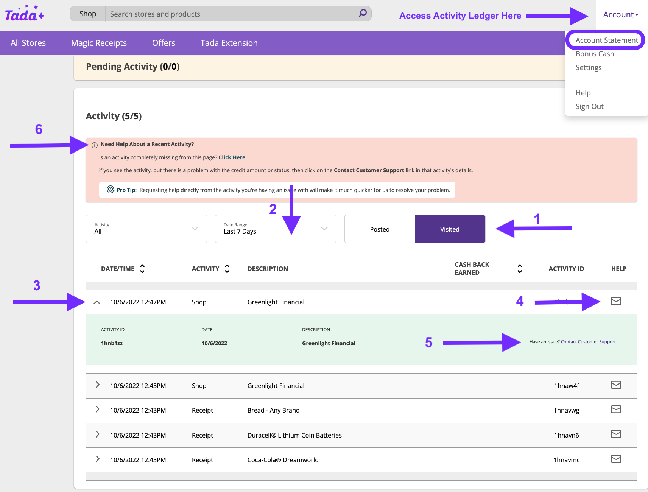Open the Account dropdown menu
Screen dimensions: 648x492
[621, 15]
